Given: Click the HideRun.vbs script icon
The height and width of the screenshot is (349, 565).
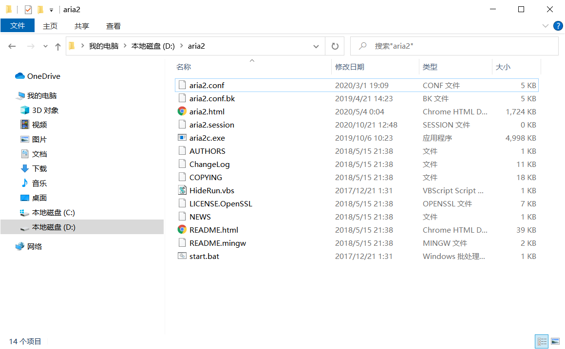Looking at the screenshot, I should 182,190.
